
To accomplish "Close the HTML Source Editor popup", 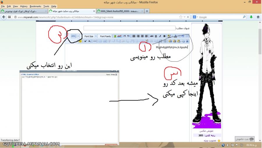I will pos(117,71).
